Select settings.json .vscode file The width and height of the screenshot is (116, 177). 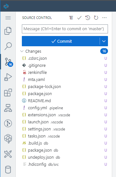coord(64,129)
